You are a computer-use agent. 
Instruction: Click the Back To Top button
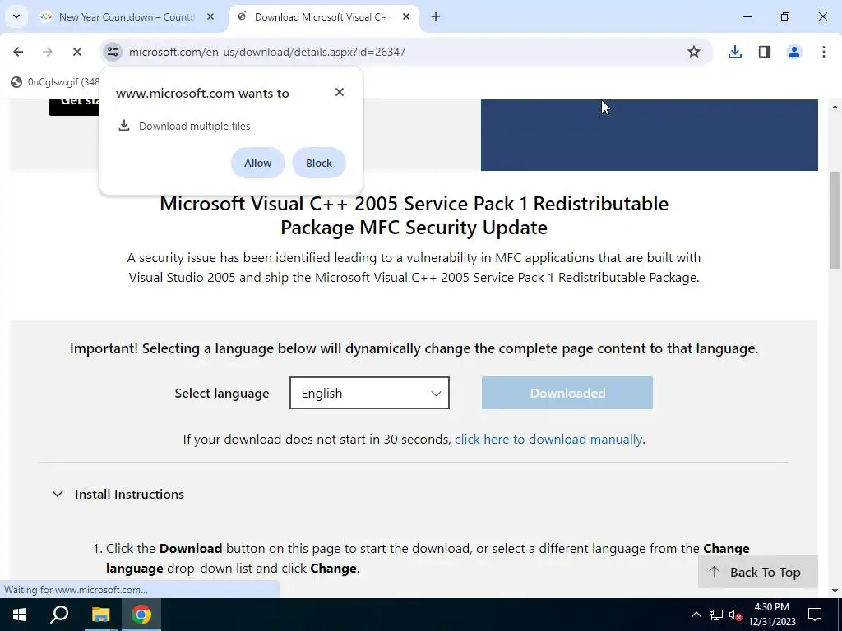click(757, 572)
